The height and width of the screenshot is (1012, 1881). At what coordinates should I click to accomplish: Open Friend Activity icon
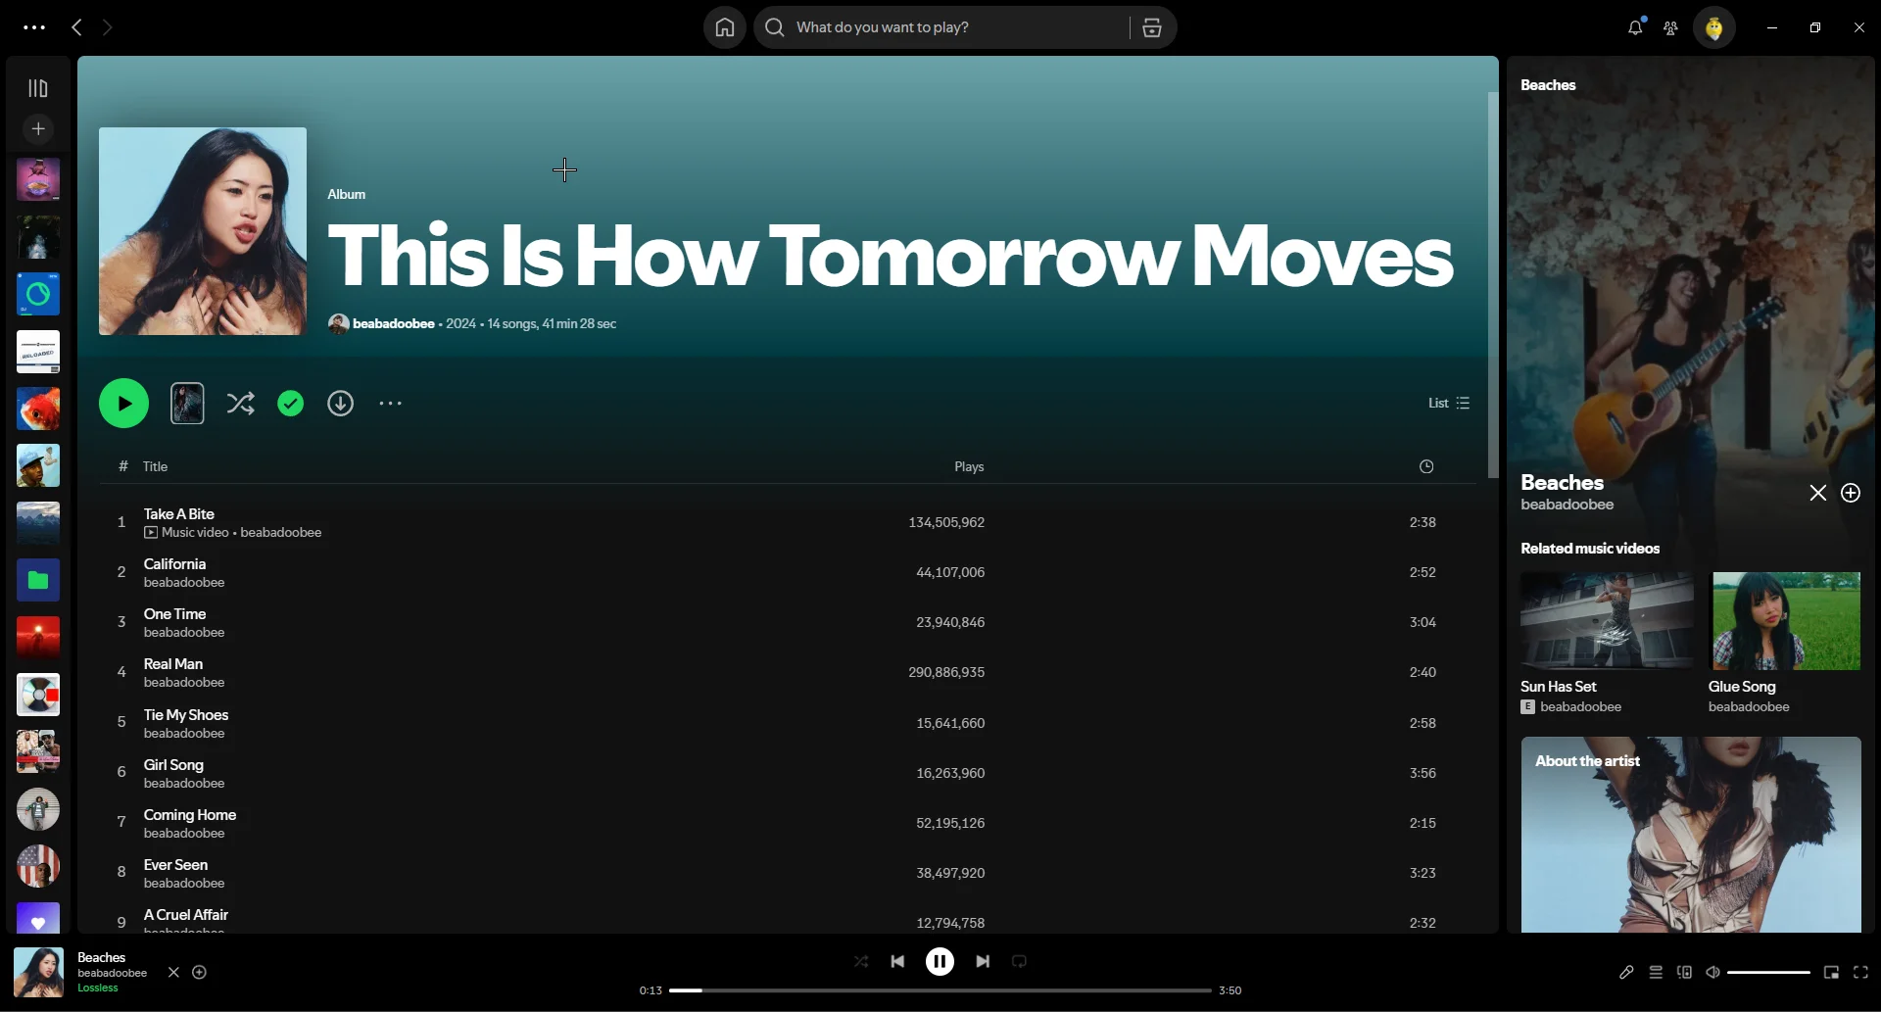tap(1670, 27)
